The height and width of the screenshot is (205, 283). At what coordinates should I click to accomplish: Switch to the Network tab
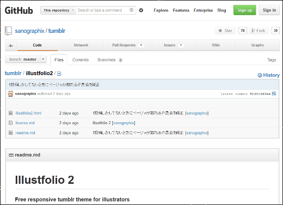81,45
